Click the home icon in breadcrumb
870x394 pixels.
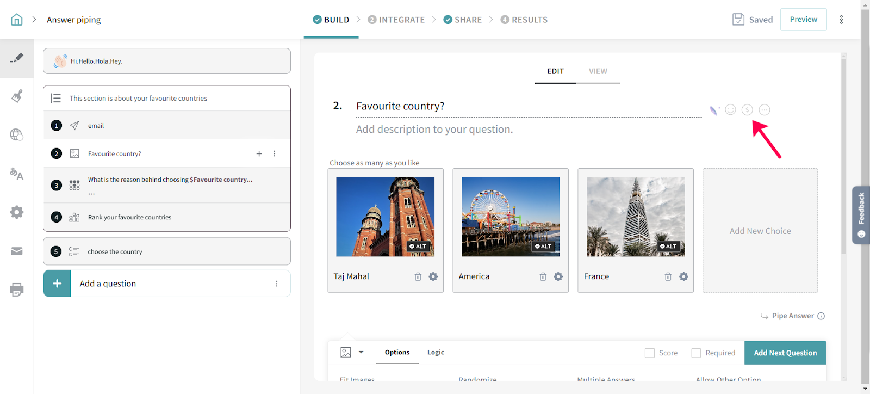(x=17, y=20)
